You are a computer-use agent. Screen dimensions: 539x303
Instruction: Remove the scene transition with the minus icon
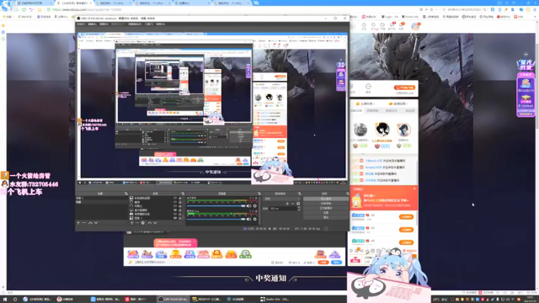(x=293, y=204)
